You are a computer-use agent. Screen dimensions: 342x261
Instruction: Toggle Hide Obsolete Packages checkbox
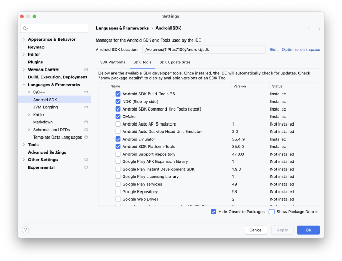click(213, 212)
